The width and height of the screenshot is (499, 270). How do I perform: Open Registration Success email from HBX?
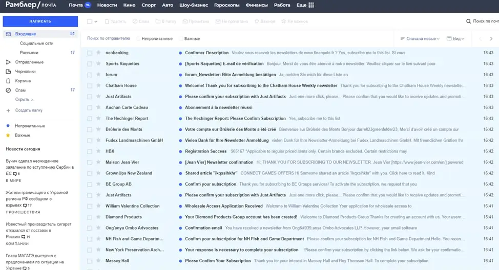pyautogui.click(x=205, y=151)
